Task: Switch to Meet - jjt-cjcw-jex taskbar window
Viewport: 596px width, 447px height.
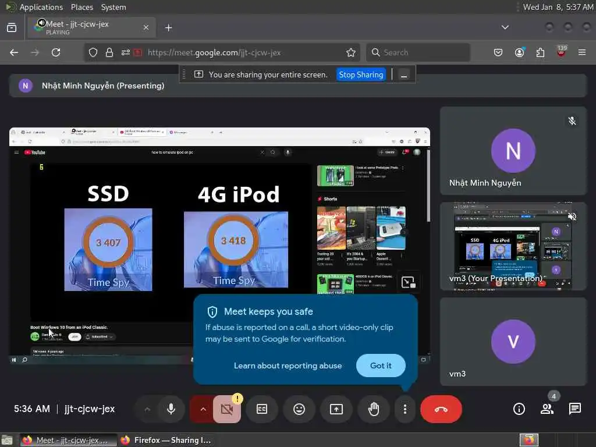Action: 68,440
